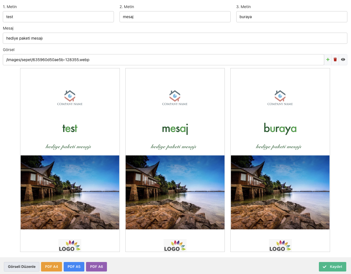The height and width of the screenshot is (274, 351).
Task: Click 'hediye paketi mesajı' script on test card
Action: (68, 147)
